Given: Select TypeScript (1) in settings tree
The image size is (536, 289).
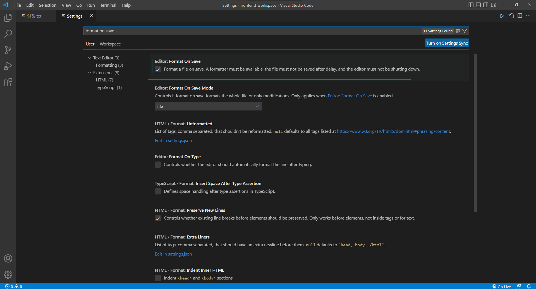Looking at the screenshot, I should (x=109, y=88).
